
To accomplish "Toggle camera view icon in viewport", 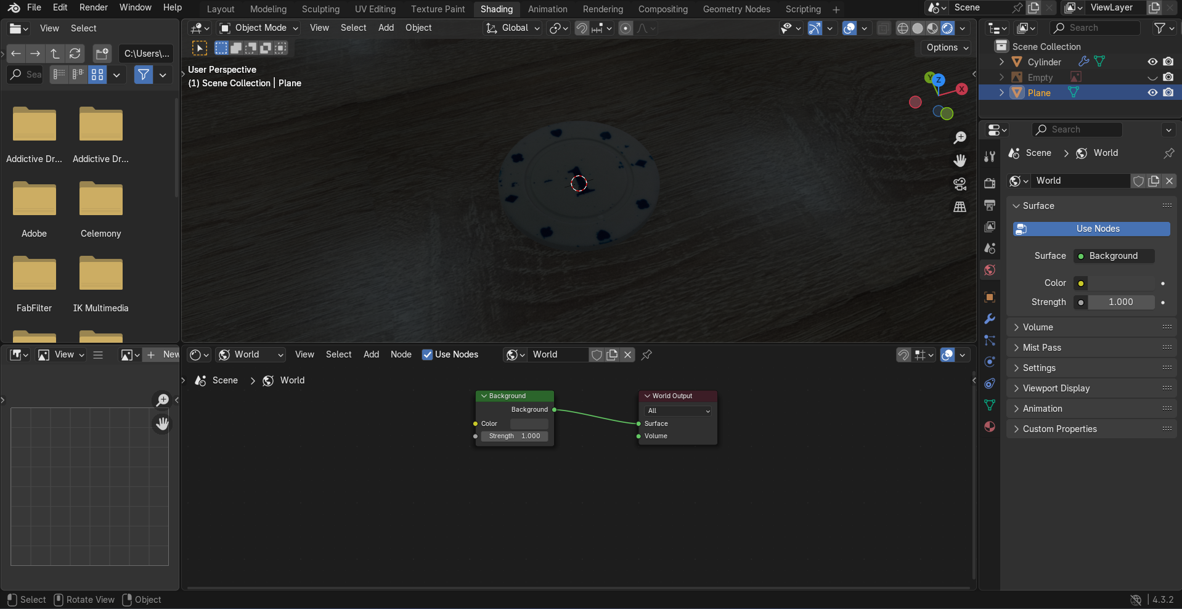I will [960, 184].
